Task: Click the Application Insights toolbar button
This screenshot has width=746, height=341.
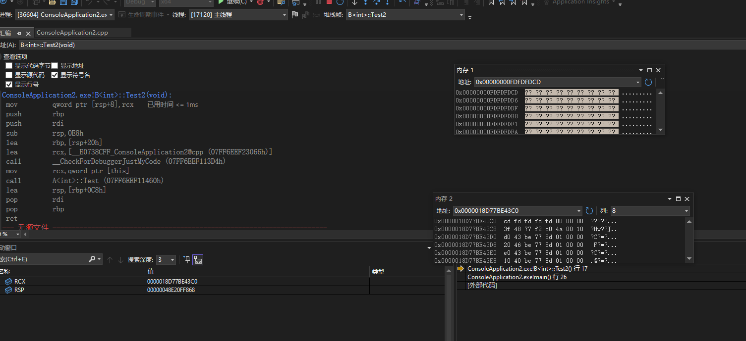Action: tap(580, 2)
